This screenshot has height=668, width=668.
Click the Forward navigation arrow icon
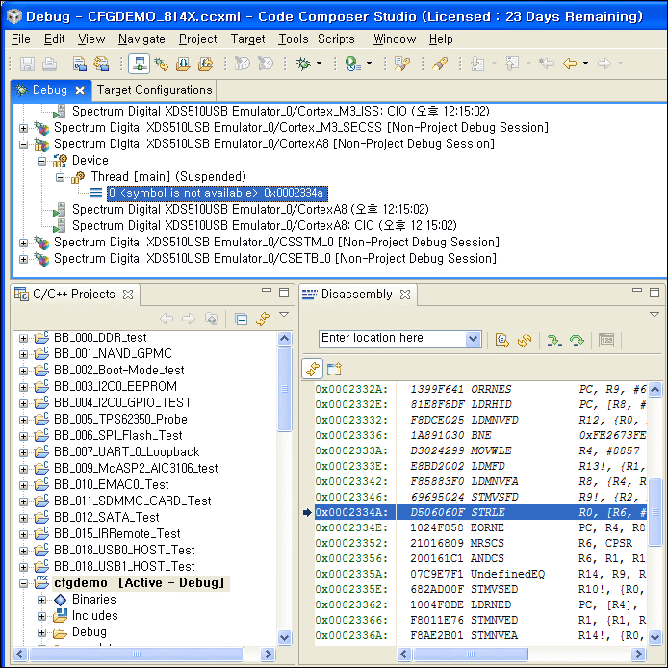[x=604, y=64]
